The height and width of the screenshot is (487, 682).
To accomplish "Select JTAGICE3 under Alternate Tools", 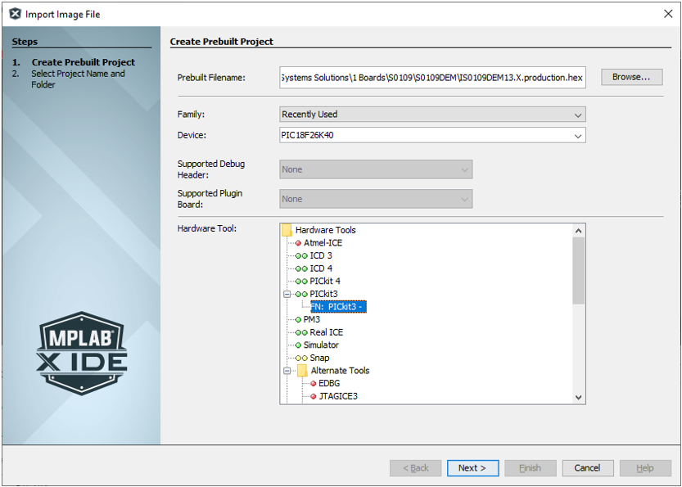I will coord(338,396).
